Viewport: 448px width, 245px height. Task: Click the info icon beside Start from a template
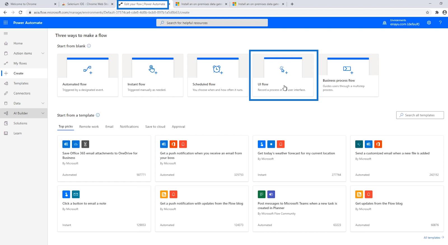click(x=98, y=115)
